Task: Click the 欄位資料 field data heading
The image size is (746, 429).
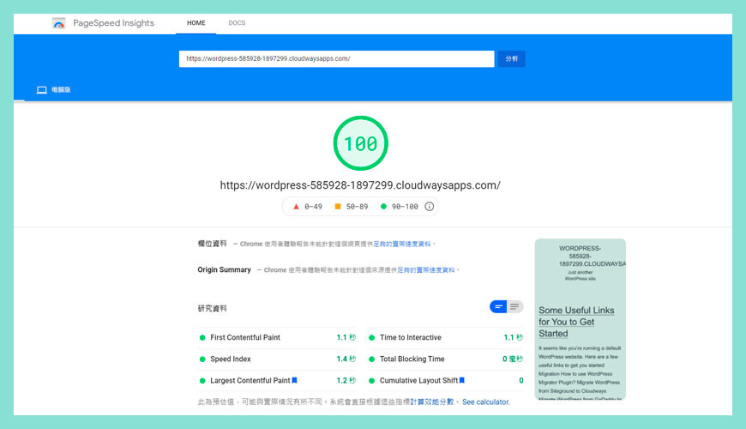Action: (x=212, y=244)
